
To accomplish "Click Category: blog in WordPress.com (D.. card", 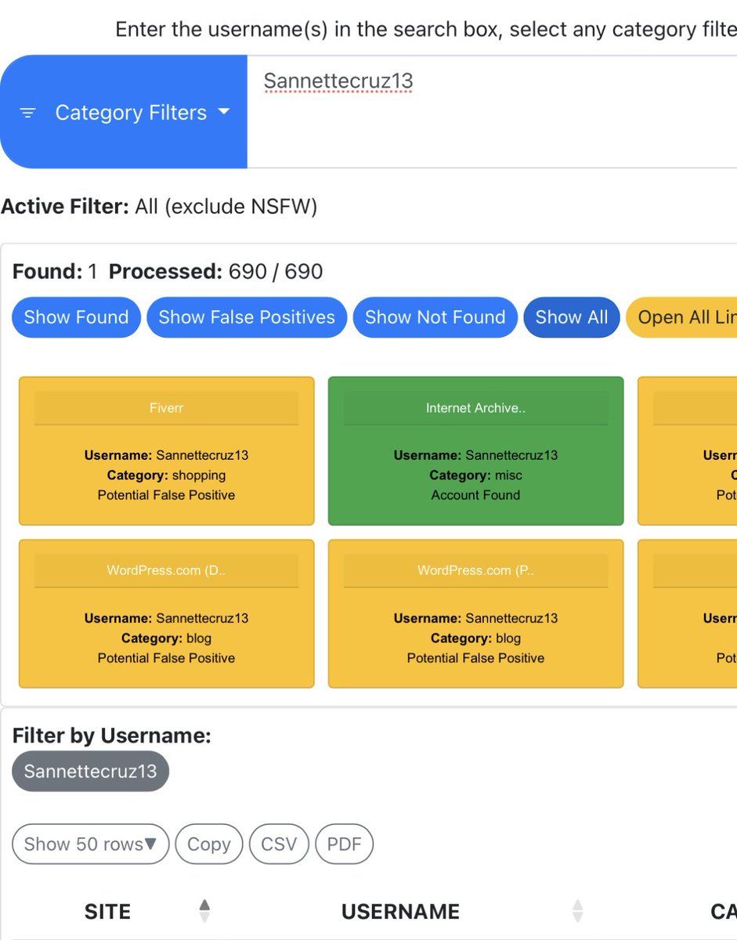I will point(166,638).
